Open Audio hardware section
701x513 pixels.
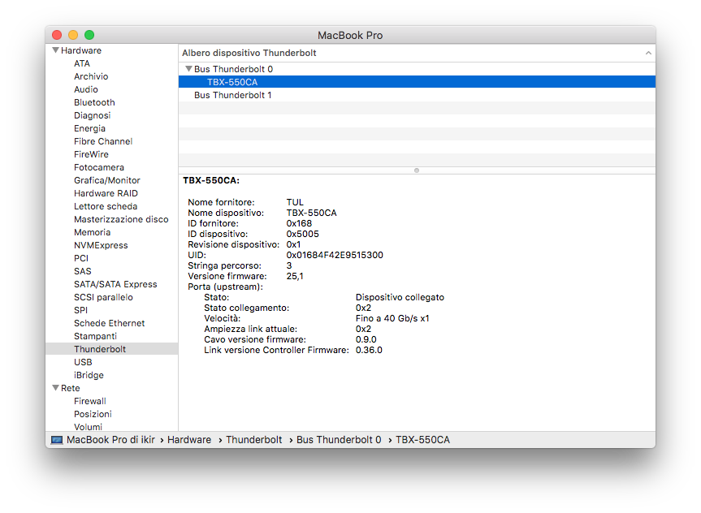[86, 89]
